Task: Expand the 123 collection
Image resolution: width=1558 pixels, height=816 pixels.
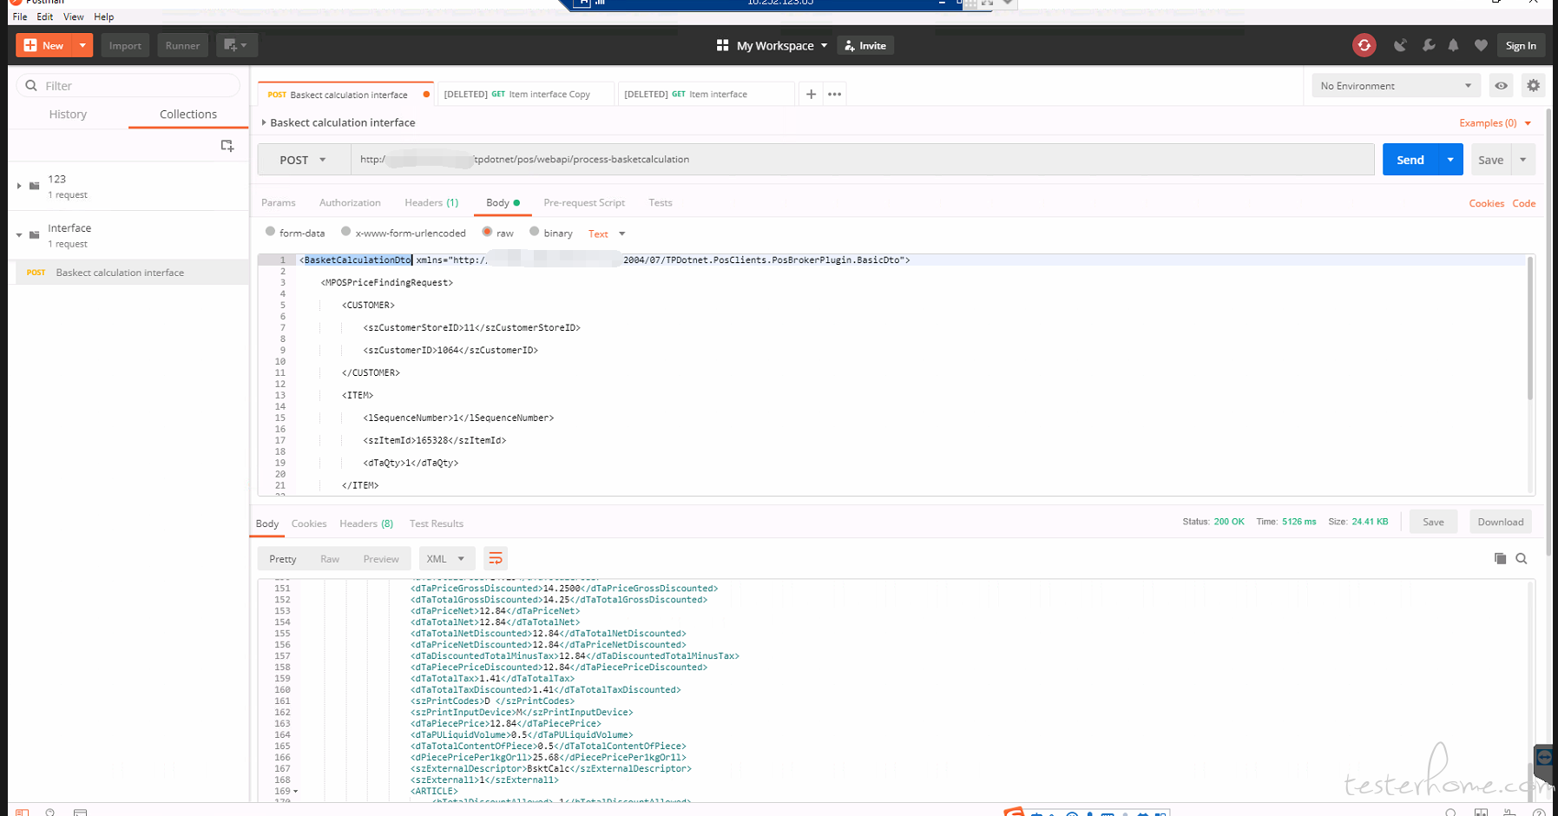Action: coord(19,186)
